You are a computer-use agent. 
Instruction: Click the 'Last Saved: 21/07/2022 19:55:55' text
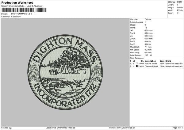click(x=60, y=128)
